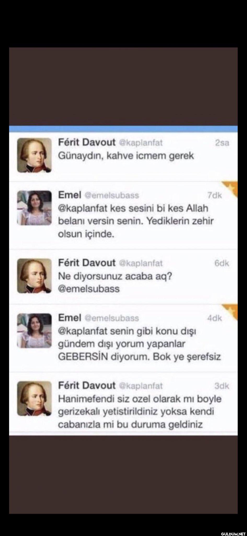
Task: Click the 6dk timestamp
Action: [x=222, y=263]
